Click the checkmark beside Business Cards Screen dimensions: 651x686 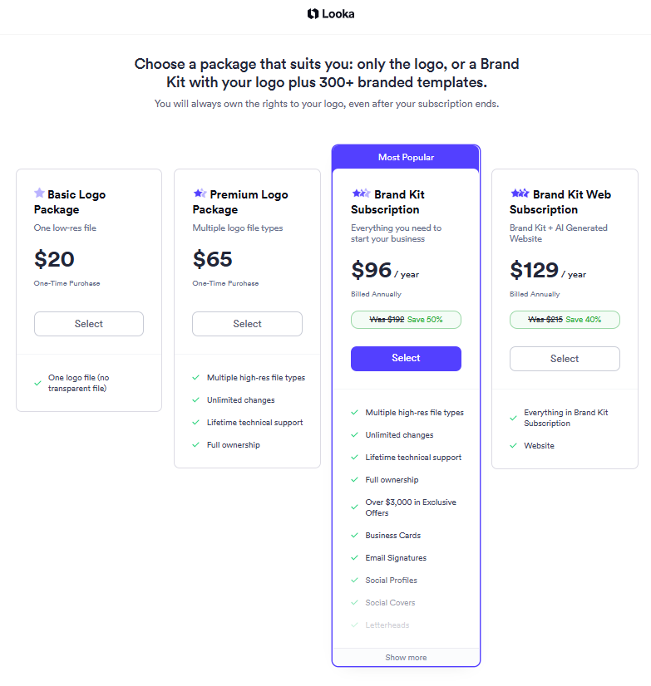click(x=356, y=535)
